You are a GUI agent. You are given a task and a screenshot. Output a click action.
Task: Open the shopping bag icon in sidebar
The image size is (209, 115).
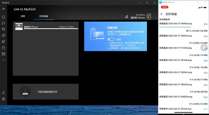[x=3, y=47]
